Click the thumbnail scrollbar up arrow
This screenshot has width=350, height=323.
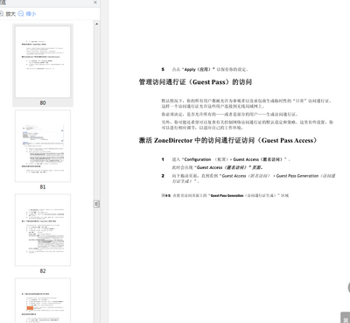tap(96, 24)
